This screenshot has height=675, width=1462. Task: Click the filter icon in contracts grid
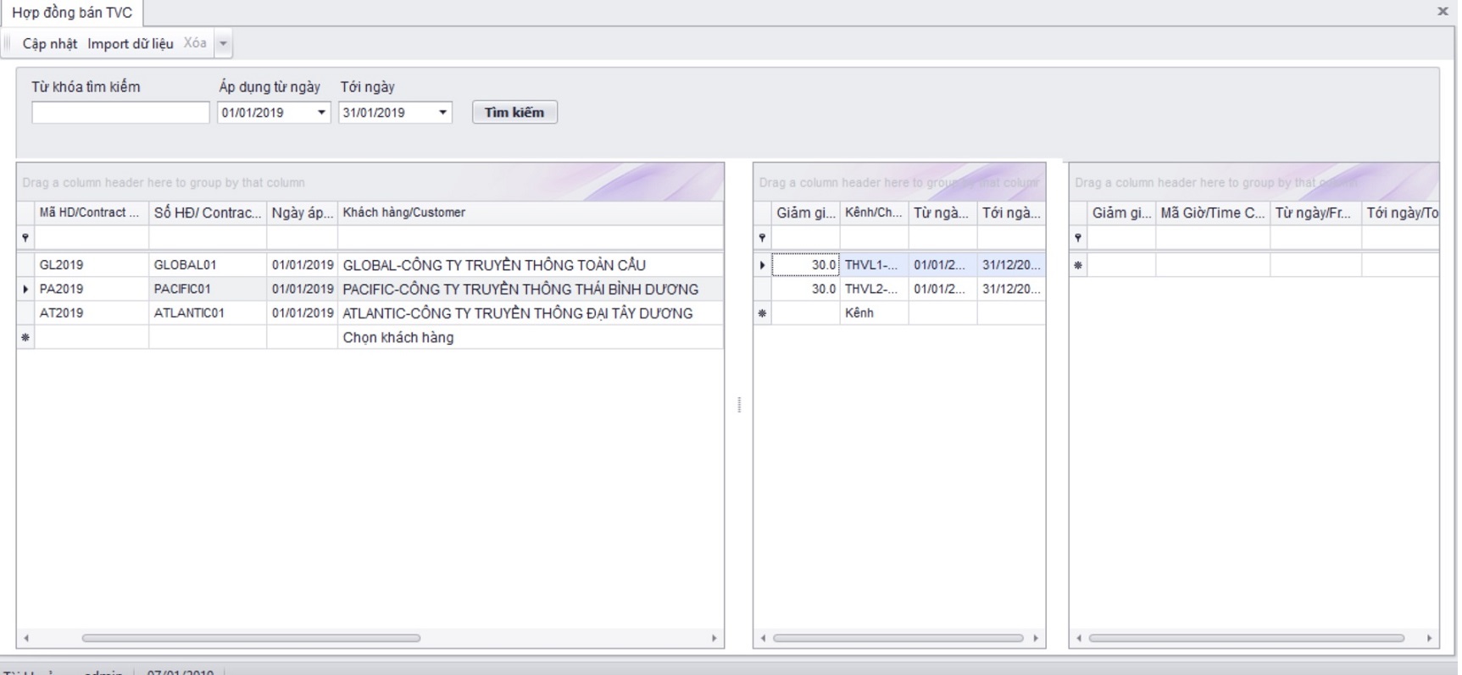[x=25, y=238]
